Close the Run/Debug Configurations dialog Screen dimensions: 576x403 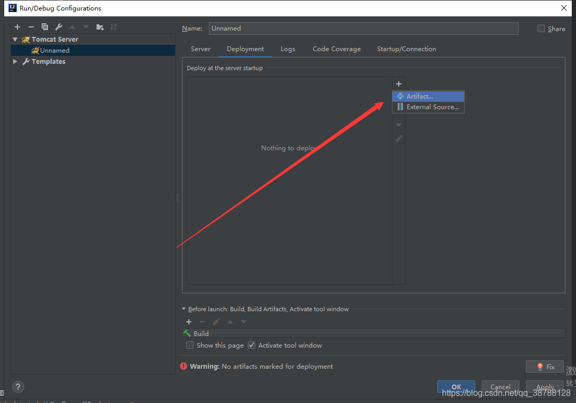tap(564, 8)
